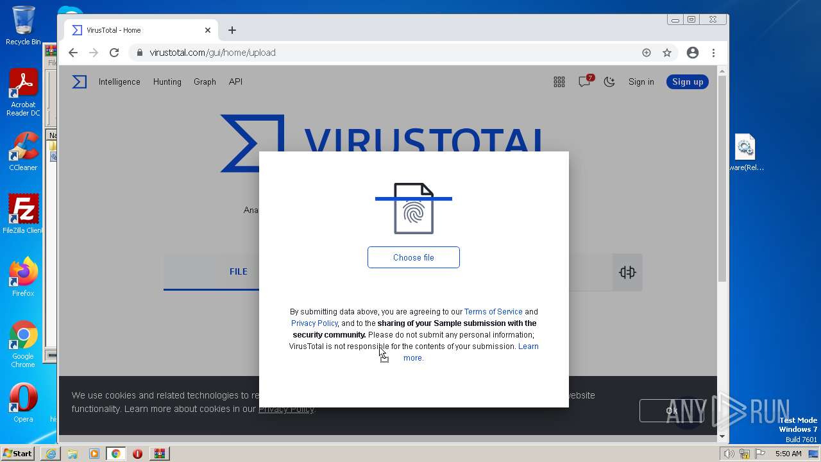This screenshot has height=462, width=821.
Task: Select the VirusTotal - Home browser tab
Action: (141, 30)
